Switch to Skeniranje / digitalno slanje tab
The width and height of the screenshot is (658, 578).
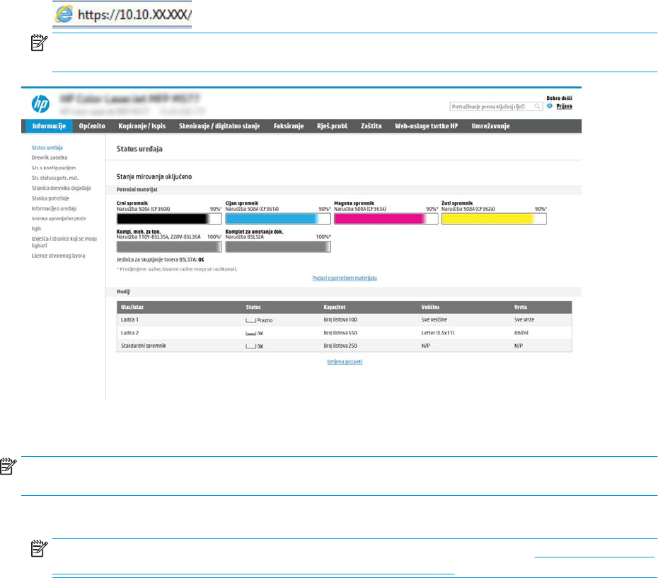(x=219, y=126)
